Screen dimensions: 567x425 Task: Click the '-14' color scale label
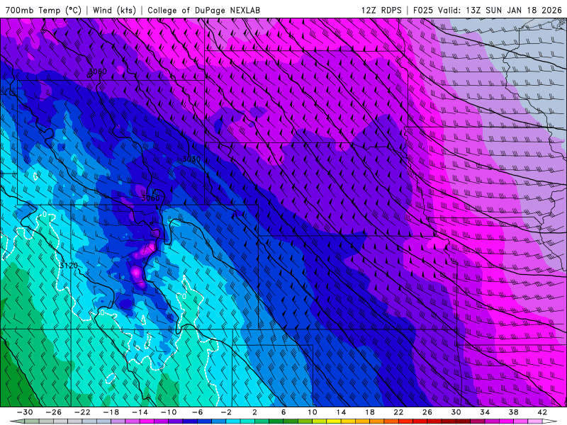coord(140,412)
